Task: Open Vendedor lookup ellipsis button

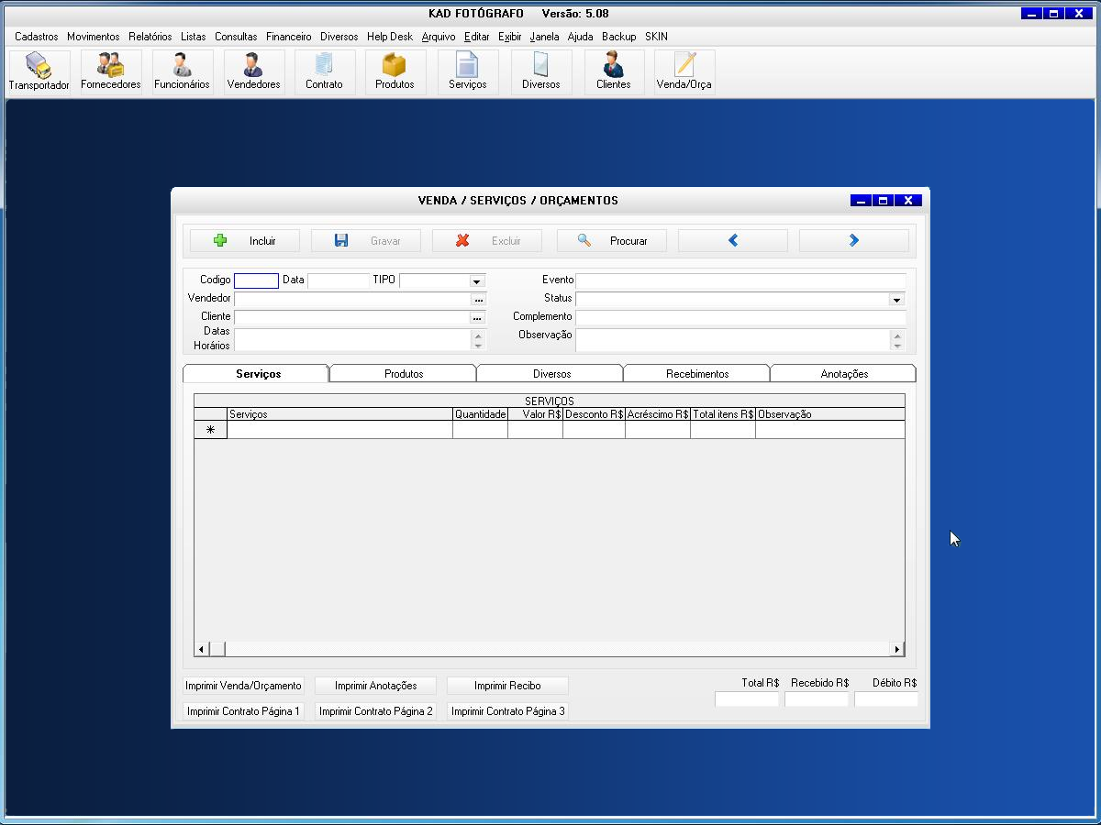Action: click(x=477, y=300)
